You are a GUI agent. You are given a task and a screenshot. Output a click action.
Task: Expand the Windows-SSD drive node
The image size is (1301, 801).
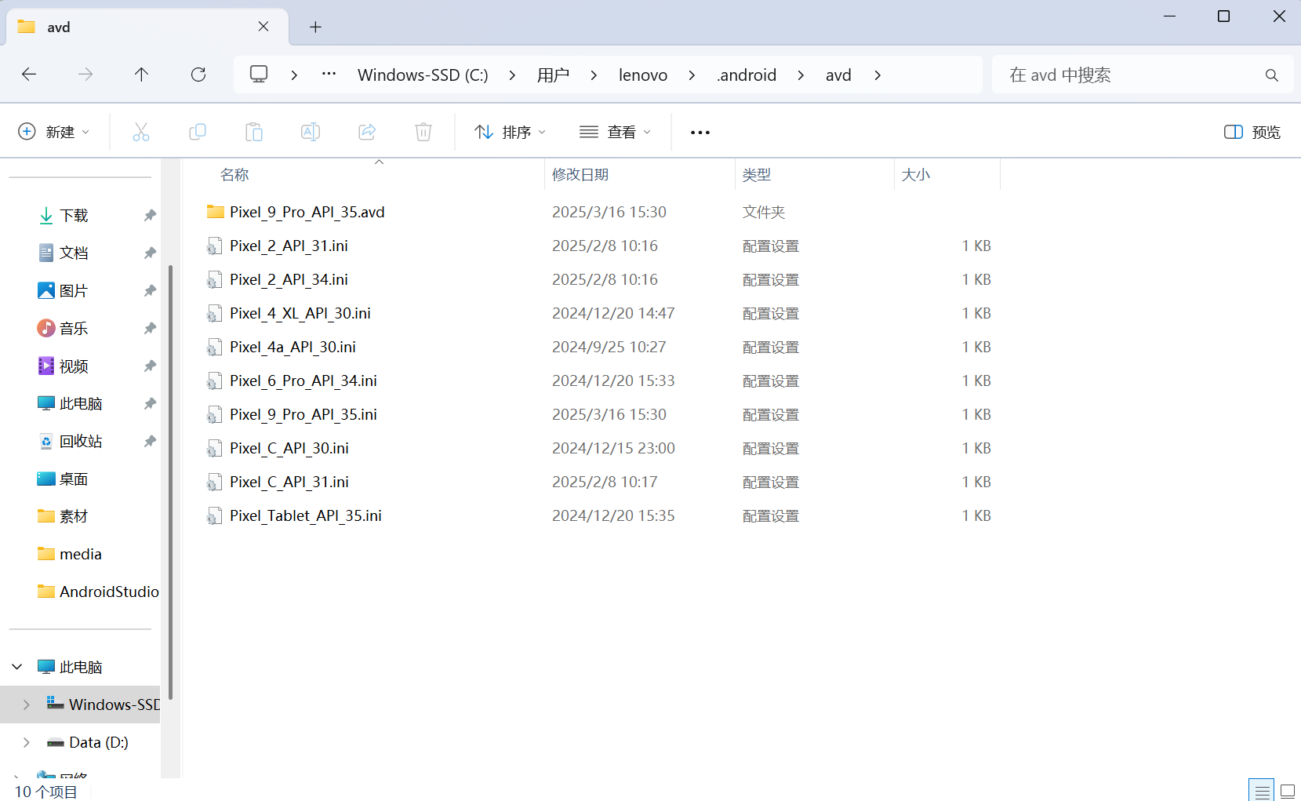pos(27,705)
